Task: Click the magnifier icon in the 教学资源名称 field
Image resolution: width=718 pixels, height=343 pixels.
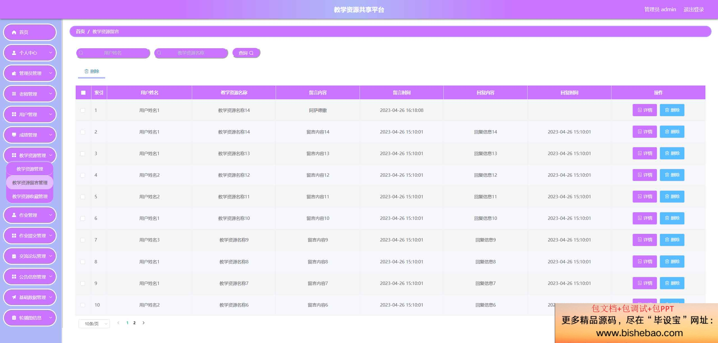Action: [x=159, y=53]
